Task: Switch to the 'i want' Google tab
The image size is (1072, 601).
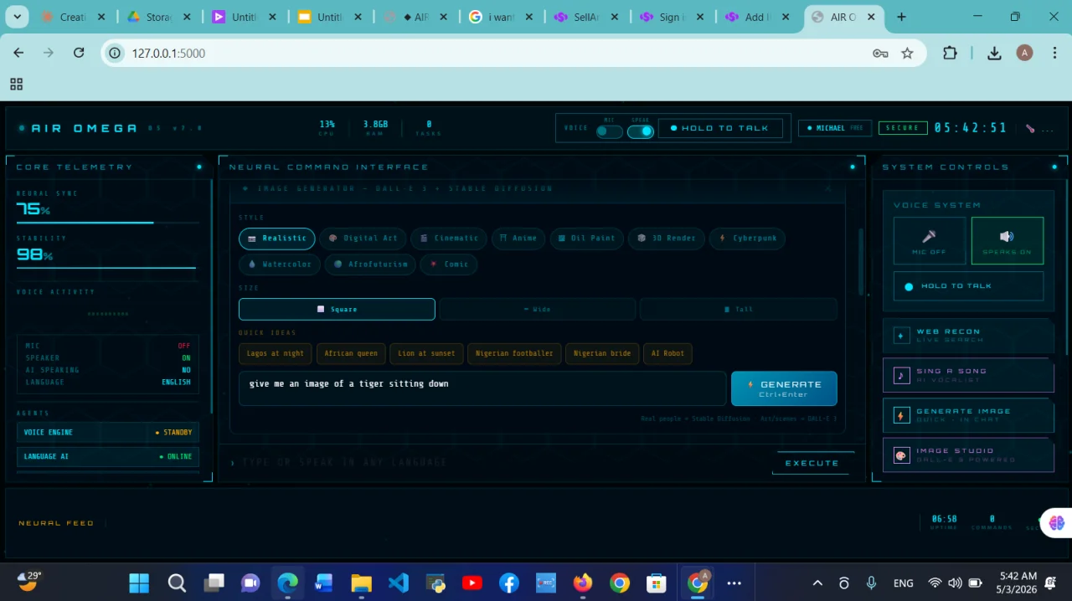Action: tap(501, 17)
